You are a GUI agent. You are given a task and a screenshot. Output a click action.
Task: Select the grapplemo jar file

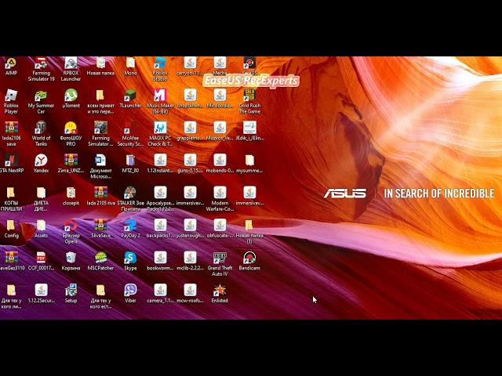pyautogui.click(x=190, y=131)
